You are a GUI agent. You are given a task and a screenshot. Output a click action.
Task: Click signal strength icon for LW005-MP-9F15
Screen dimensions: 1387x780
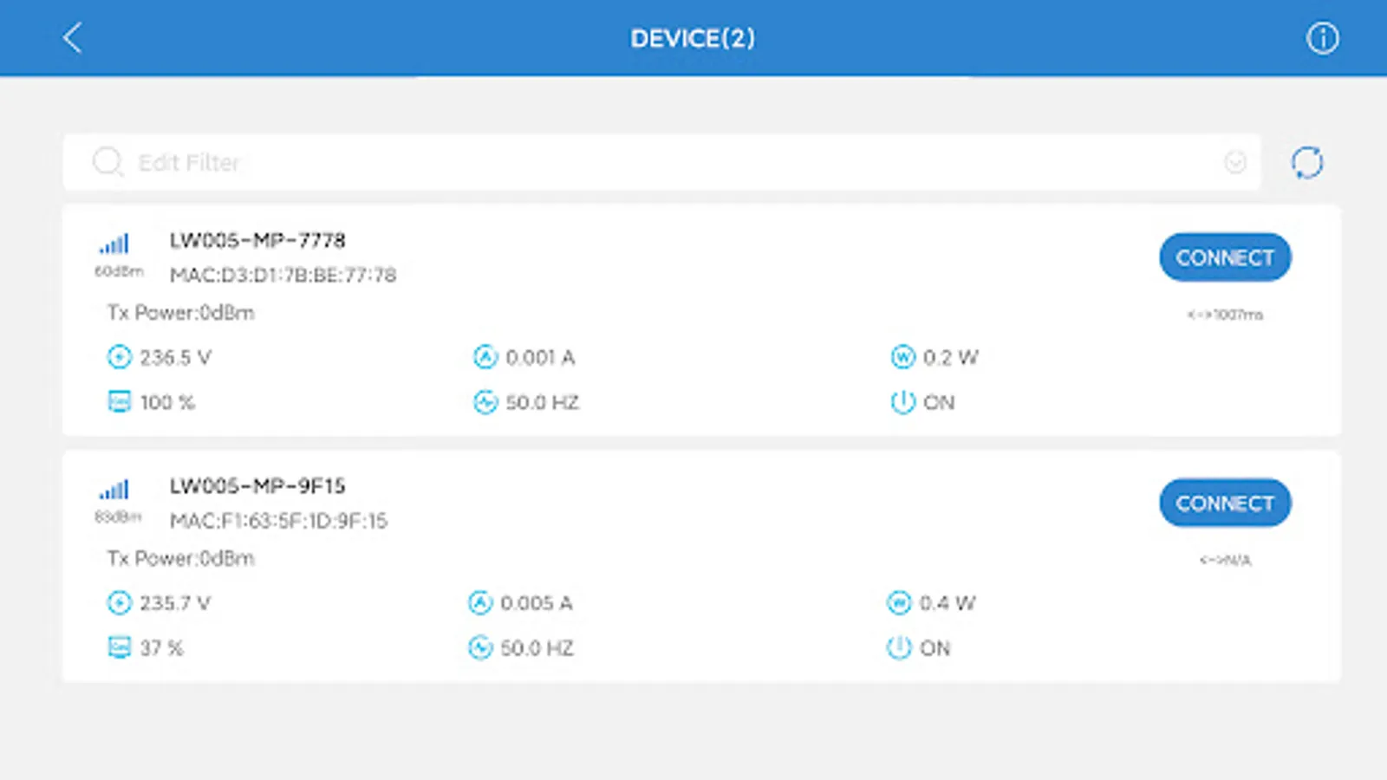tap(114, 491)
